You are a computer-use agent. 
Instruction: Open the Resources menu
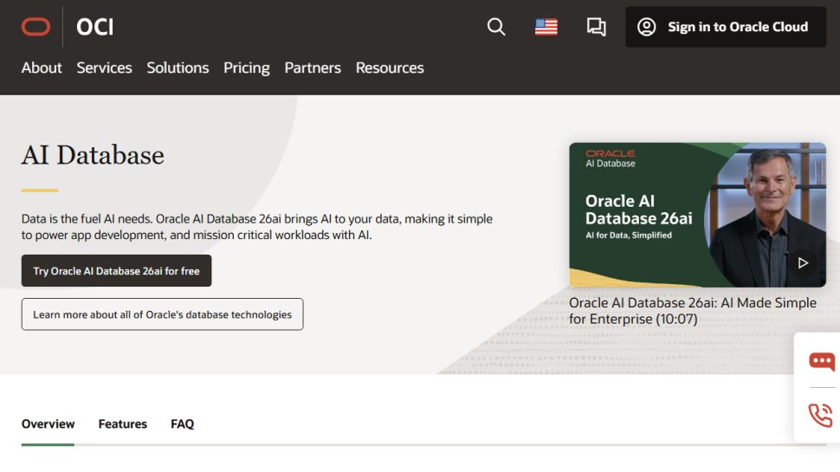pyautogui.click(x=390, y=68)
